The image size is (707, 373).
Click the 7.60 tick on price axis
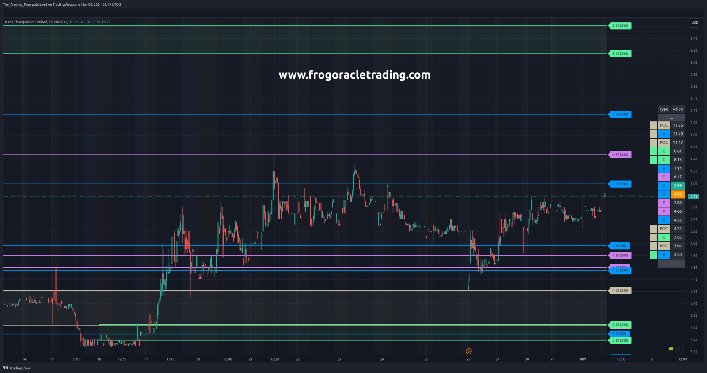pyautogui.click(x=694, y=87)
